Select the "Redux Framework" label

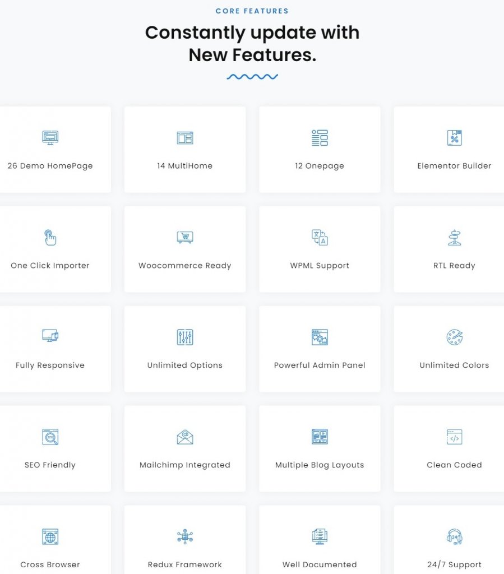click(185, 564)
